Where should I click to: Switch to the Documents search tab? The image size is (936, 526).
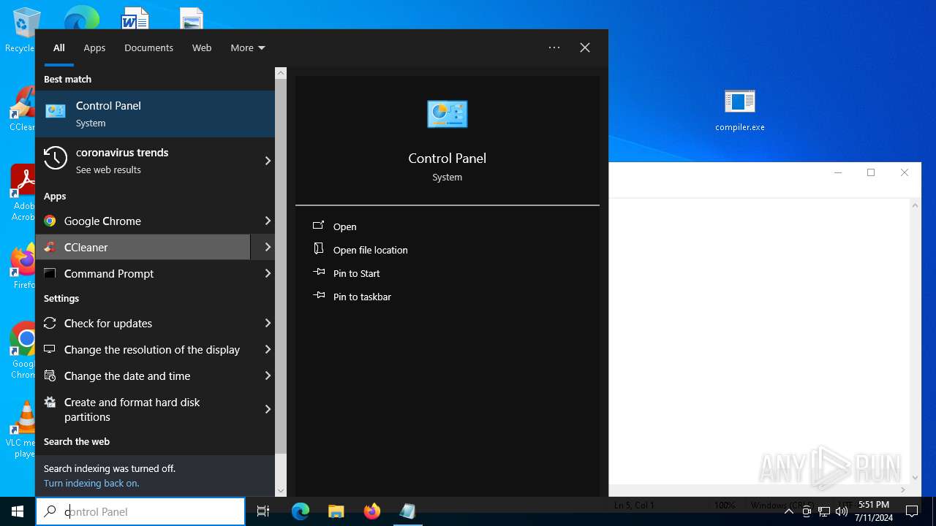(148, 47)
